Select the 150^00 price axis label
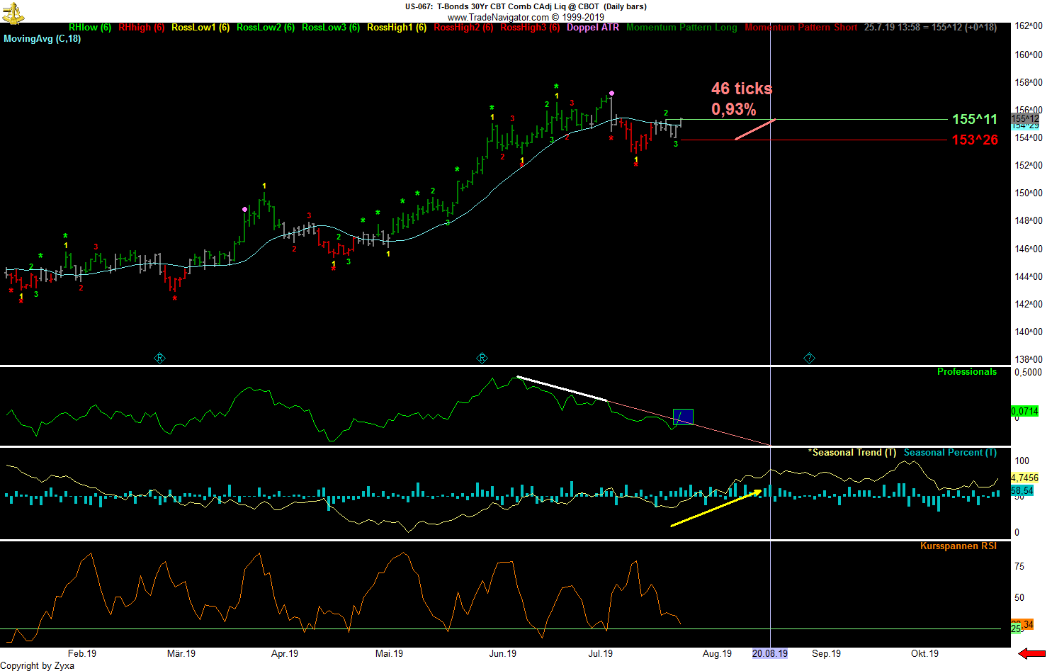Screen dimensions: 1052x671 1029,193
